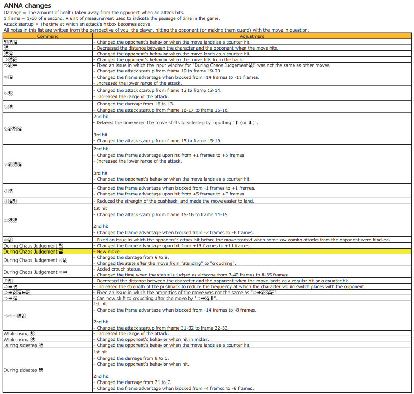This screenshot has height=394, width=414.
Task: Select command icons for the "-1 frames to +1 frames" row
Action: [x=8, y=190]
